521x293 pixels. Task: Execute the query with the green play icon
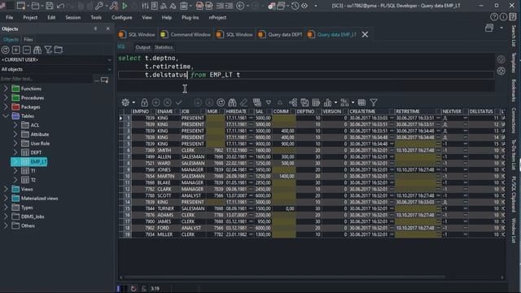point(125,6)
